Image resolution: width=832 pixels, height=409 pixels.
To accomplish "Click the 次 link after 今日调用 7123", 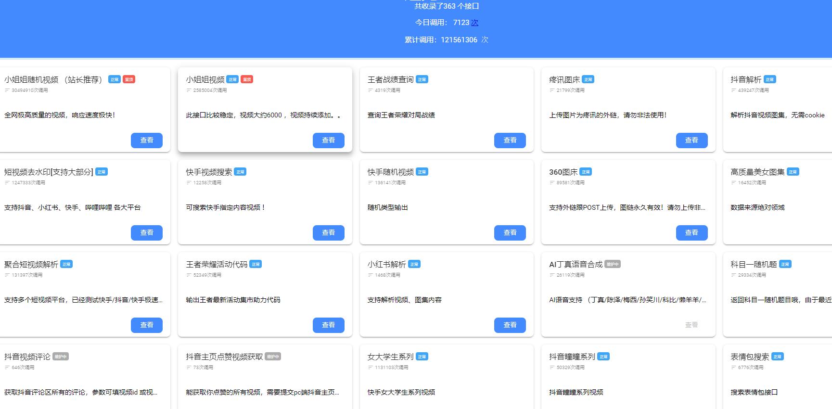I will click(x=474, y=23).
